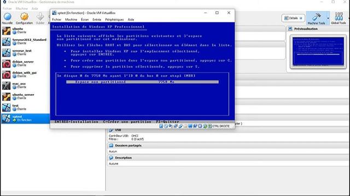Screen dimensions: 350x196
Task: Click the hard disk activity status icon
Action: (x=161, y=126)
